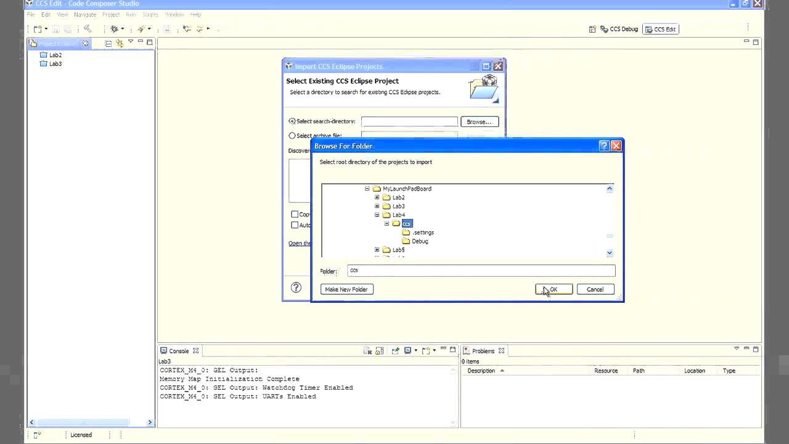Click the folder tree scroll down arrow
The width and height of the screenshot is (789, 444).
(x=610, y=253)
